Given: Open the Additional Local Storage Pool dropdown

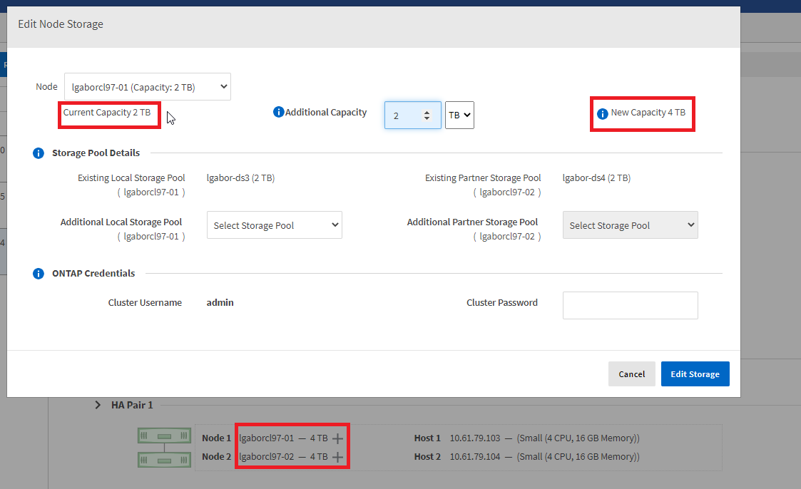Looking at the screenshot, I should click(274, 225).
